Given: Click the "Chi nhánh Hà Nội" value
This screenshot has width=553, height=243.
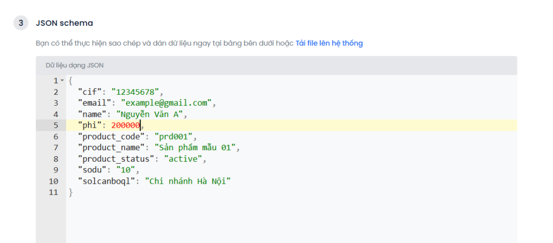Looking at the screenshot, I should (x=188, y=182).
